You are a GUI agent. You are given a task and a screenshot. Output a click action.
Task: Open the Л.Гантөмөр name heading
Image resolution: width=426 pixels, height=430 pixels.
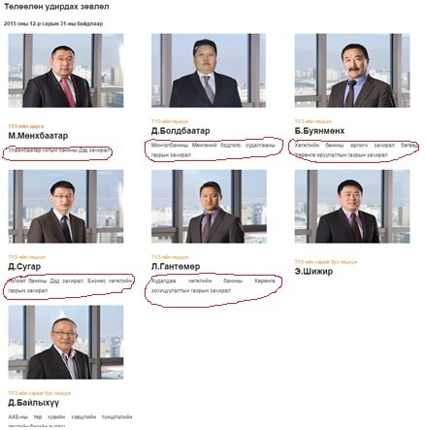point(176,267)
